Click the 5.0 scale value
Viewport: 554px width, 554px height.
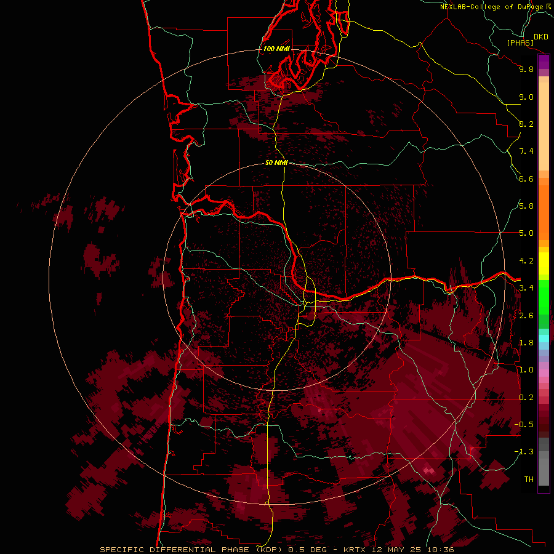point(526,233)
